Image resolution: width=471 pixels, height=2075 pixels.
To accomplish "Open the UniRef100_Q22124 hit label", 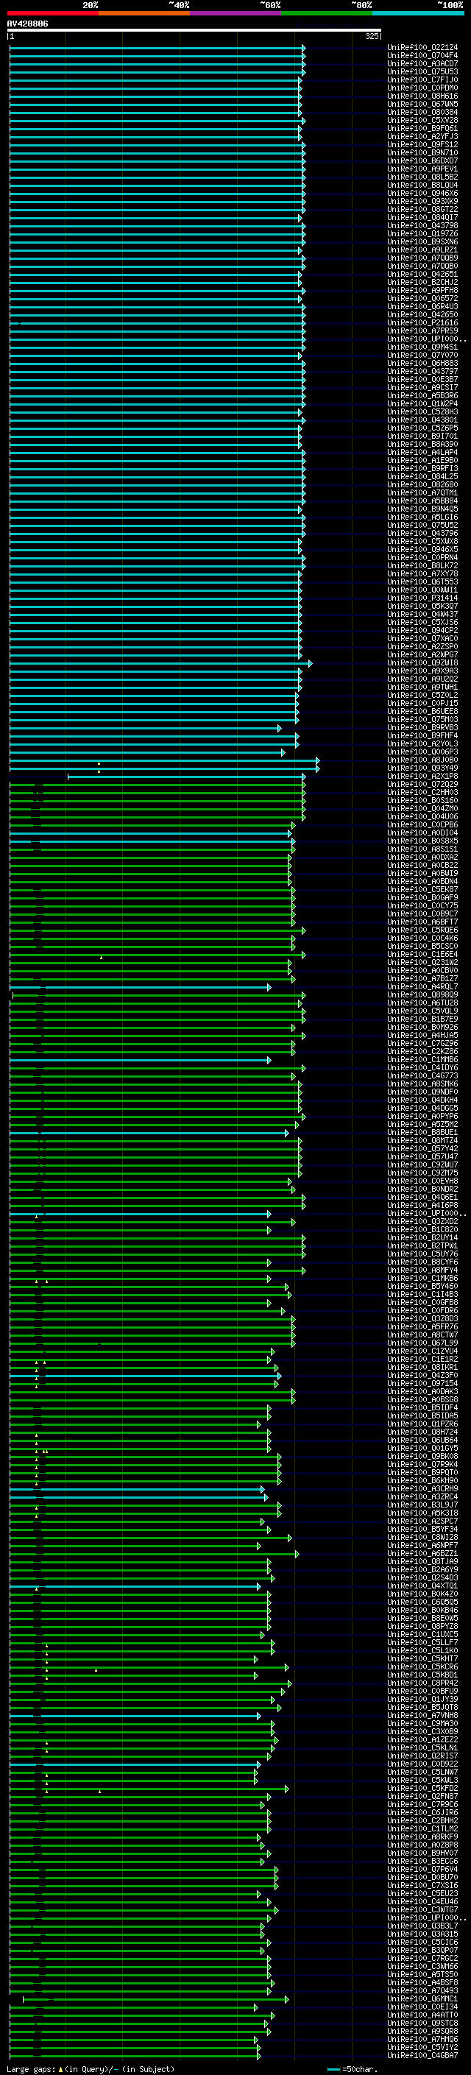I will coord(422,48).
